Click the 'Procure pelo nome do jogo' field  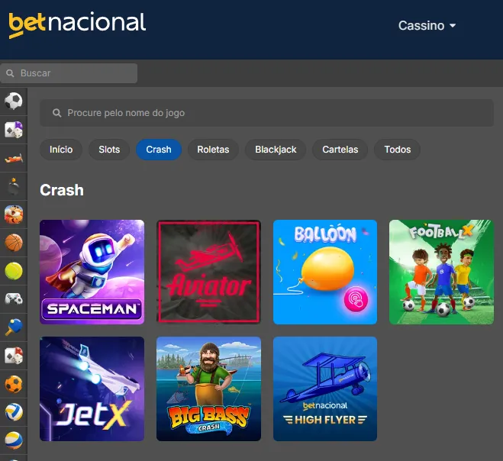point(266,113)
